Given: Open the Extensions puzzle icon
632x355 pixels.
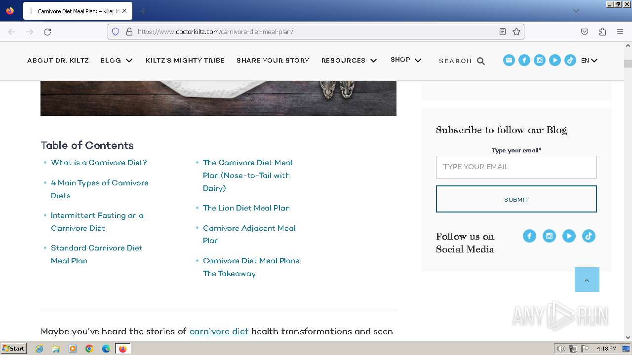Looking at the screenshot, I should pyautogui.click(x=602, y=32).
